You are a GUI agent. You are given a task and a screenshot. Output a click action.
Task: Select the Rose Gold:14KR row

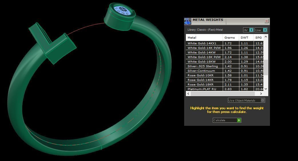pyautogui.click(x=225, y=80)
